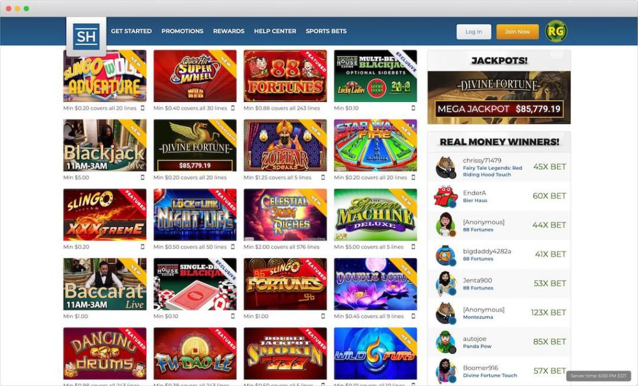This screenshot has height=386, width=638.
Task: Open Fairy Tale Legends Red Riding Hood link
Action: [492, 172]
